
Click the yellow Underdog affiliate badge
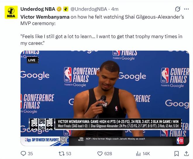66,9
